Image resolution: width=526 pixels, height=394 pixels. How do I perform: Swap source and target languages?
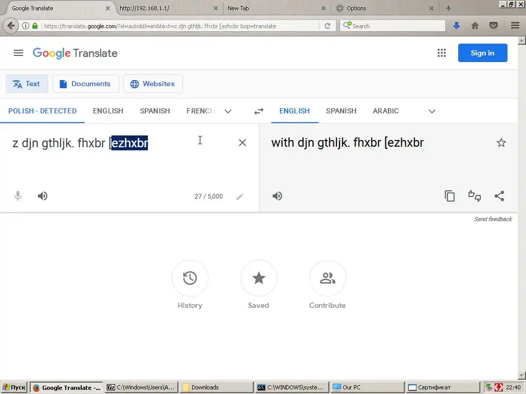(x=259, y=111)
